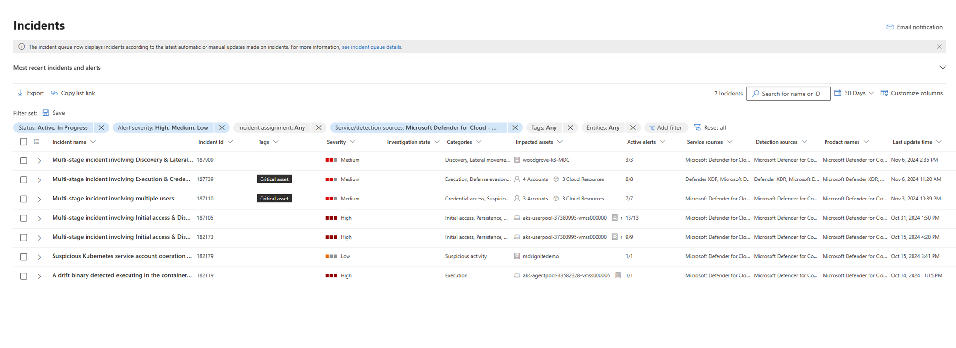Tick the checkbox for incident 182179
Screen dimensions: 956x348
click(23, 257)
